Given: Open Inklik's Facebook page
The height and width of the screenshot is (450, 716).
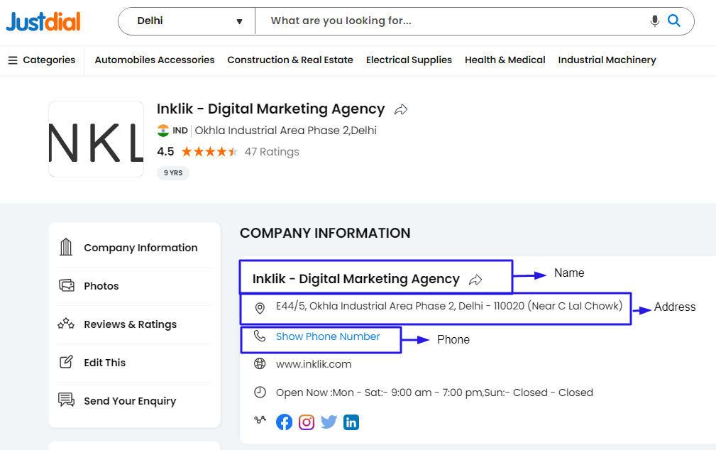Looking at the screenshot, I should click(x=284, y=422).
